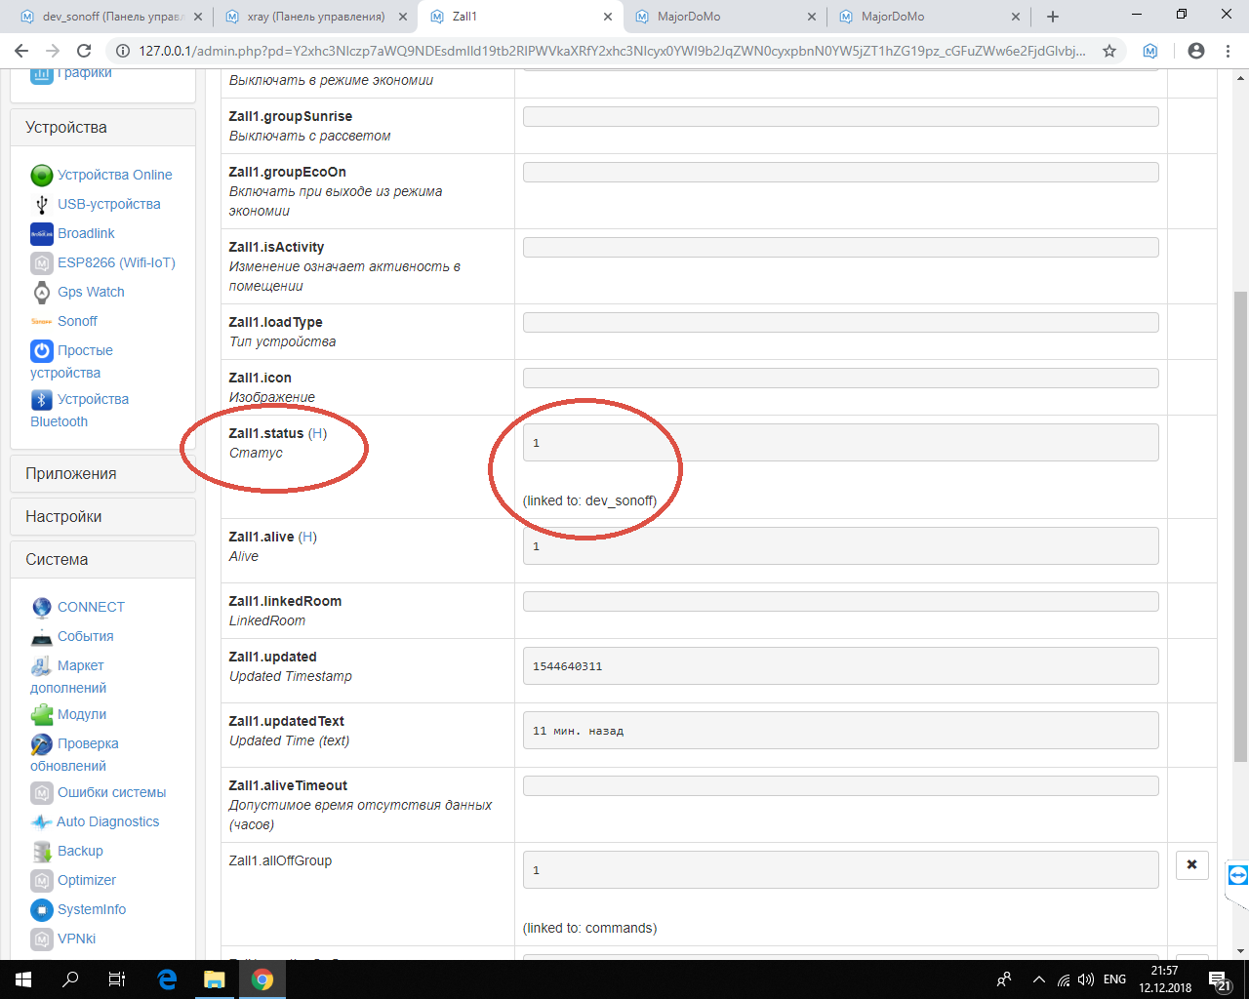Click the CONNECT globe icon
The image size is (1249, 999).
[41, 608]
